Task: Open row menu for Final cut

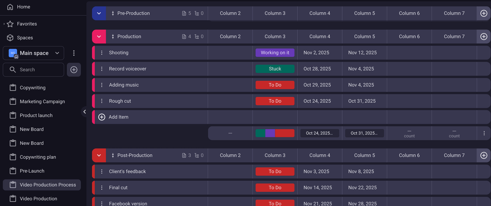Action: click(101, 188)
